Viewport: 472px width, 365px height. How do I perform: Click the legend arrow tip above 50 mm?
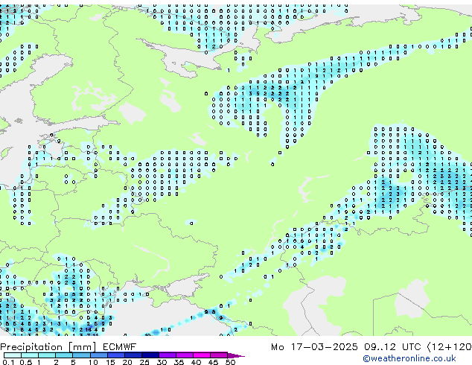point(236,356)
